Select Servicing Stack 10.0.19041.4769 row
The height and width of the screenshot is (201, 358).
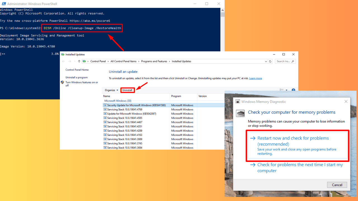[164, 109]
